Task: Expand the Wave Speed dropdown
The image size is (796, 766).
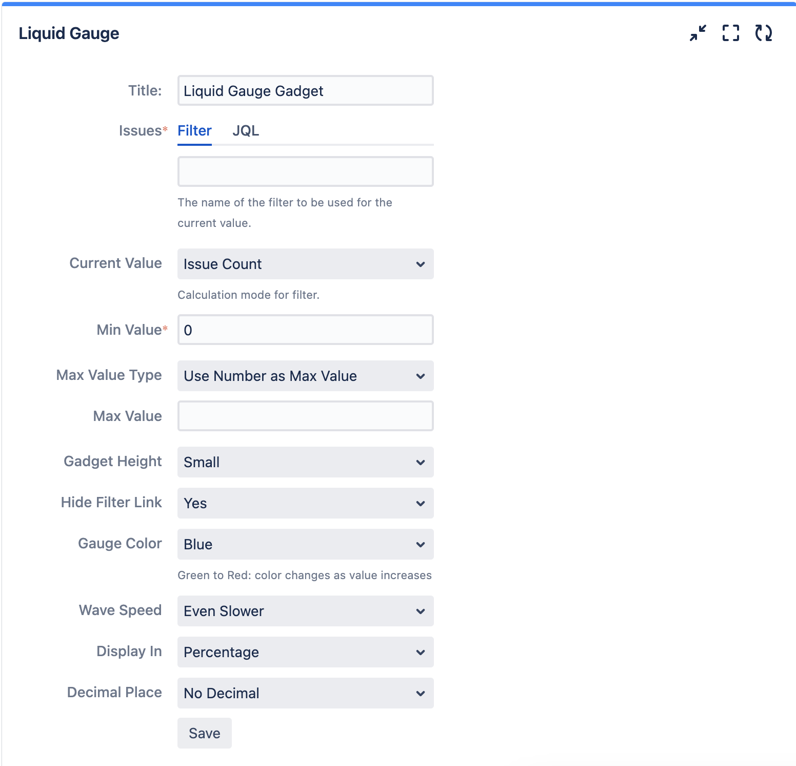Action: 305,611
